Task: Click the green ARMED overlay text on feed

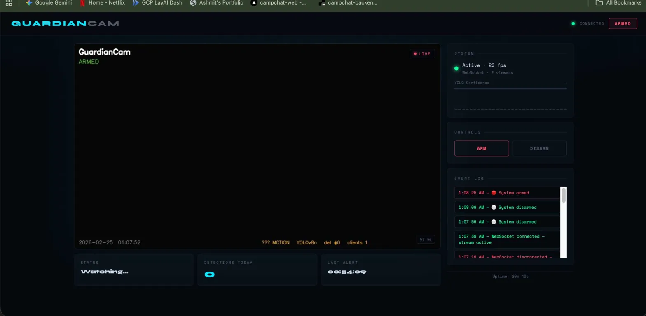Action: (x=89, y=62)
